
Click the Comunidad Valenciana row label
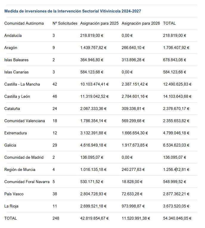click(x=25, y=121)
